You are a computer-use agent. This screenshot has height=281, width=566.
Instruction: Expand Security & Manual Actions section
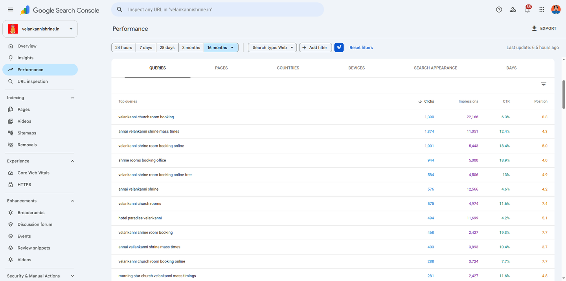pos(72,276)
